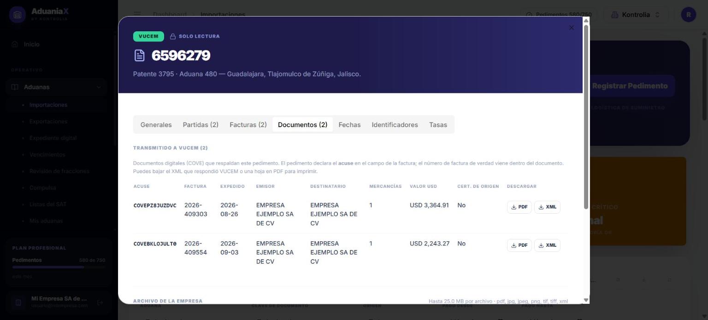This screenshot has height=320, width=708.
Task: Switch to the Tasas tab
Action: pos(438,125)
